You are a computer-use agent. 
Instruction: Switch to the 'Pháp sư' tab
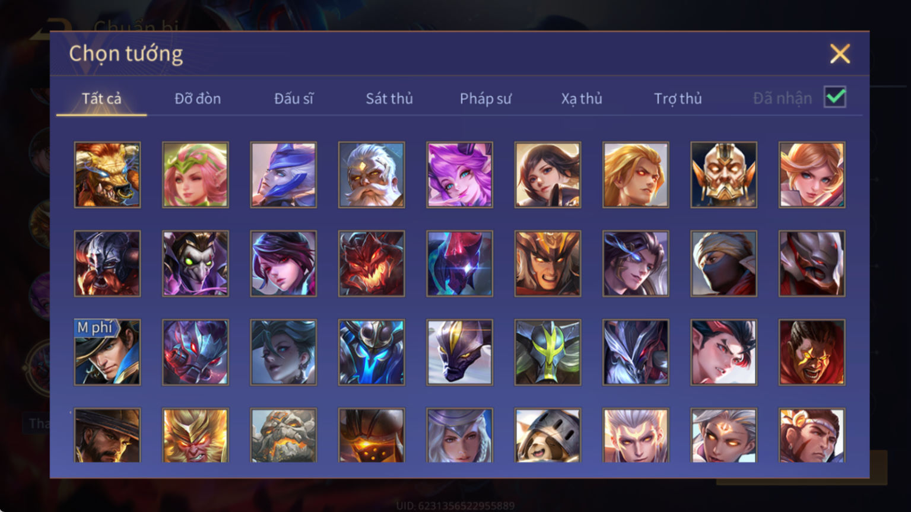[x=485, y=98]
